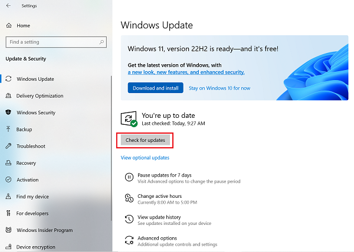354x252 pixels.
Task: Click the search magnifier icon
Action: (102, 42)
